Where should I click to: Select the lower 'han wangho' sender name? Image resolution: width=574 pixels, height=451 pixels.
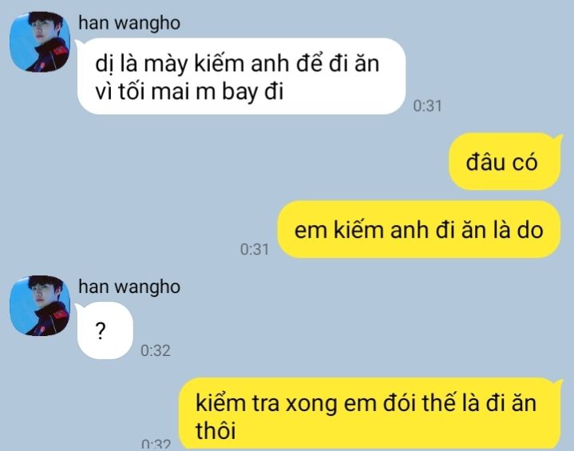129,287
